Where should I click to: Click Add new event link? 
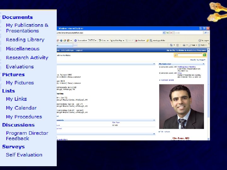167,80
